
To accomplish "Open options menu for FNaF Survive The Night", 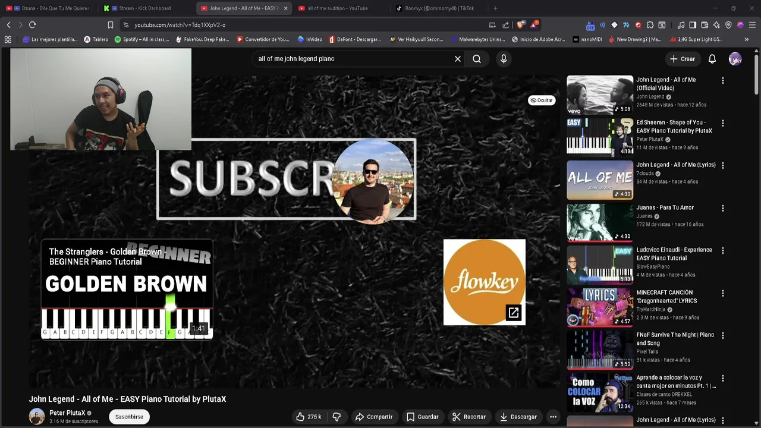I will coord(723,335).
